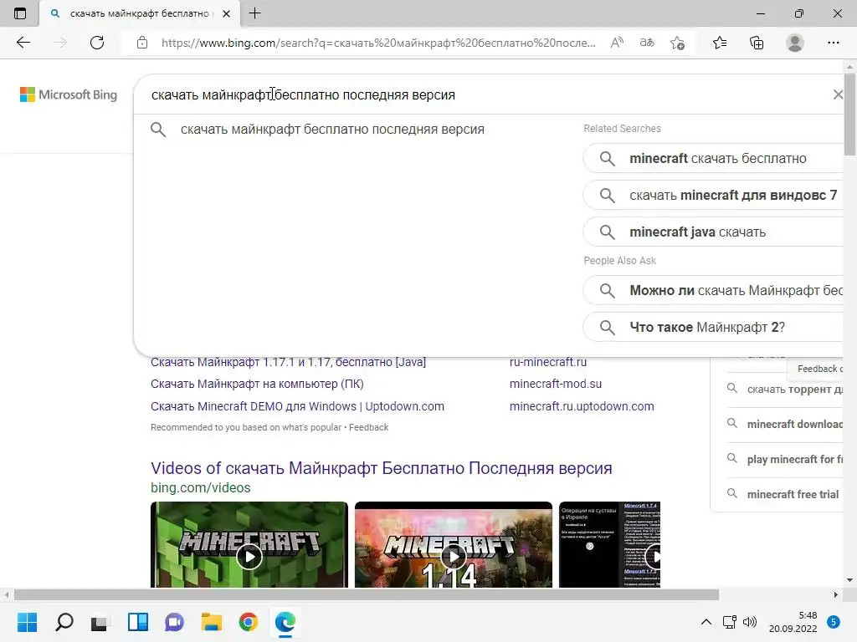Open link Скачать Minecraft DEMO для Windows
The width and height of the screenshot is (857, 642).
tap(297, 406)
